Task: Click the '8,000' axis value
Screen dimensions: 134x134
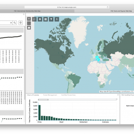Action: [x=36, y=106]
